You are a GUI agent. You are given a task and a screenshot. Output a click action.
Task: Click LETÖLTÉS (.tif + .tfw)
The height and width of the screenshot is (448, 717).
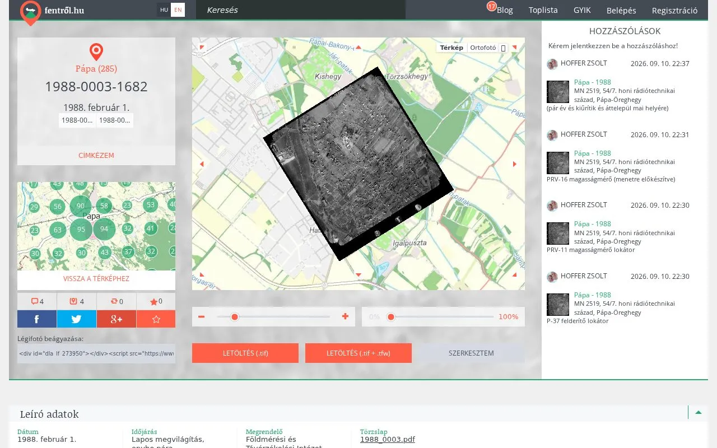pos(358,353)
